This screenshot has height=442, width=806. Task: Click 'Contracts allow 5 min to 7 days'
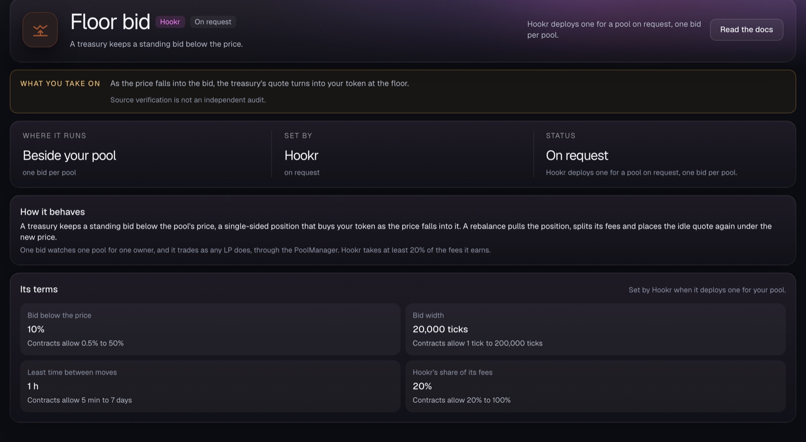pos(80,400)
